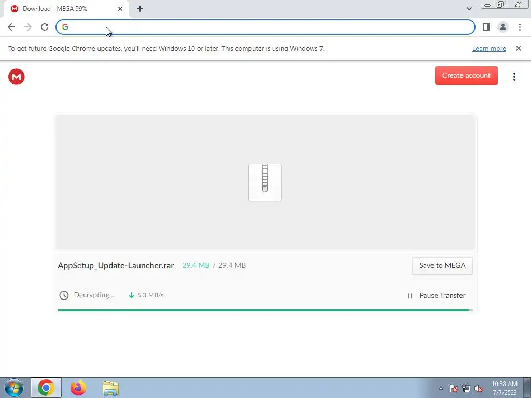Click the Show desktop strip
Viewport: 531px width, 398px height.
527,388
